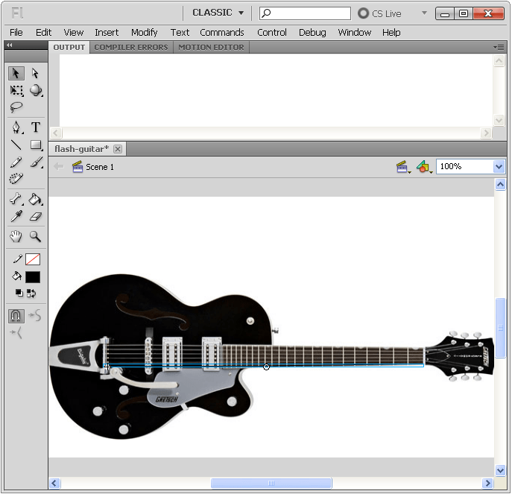Open the Text menu
This screenshot has width=512, height=494.
click(180, 32)
